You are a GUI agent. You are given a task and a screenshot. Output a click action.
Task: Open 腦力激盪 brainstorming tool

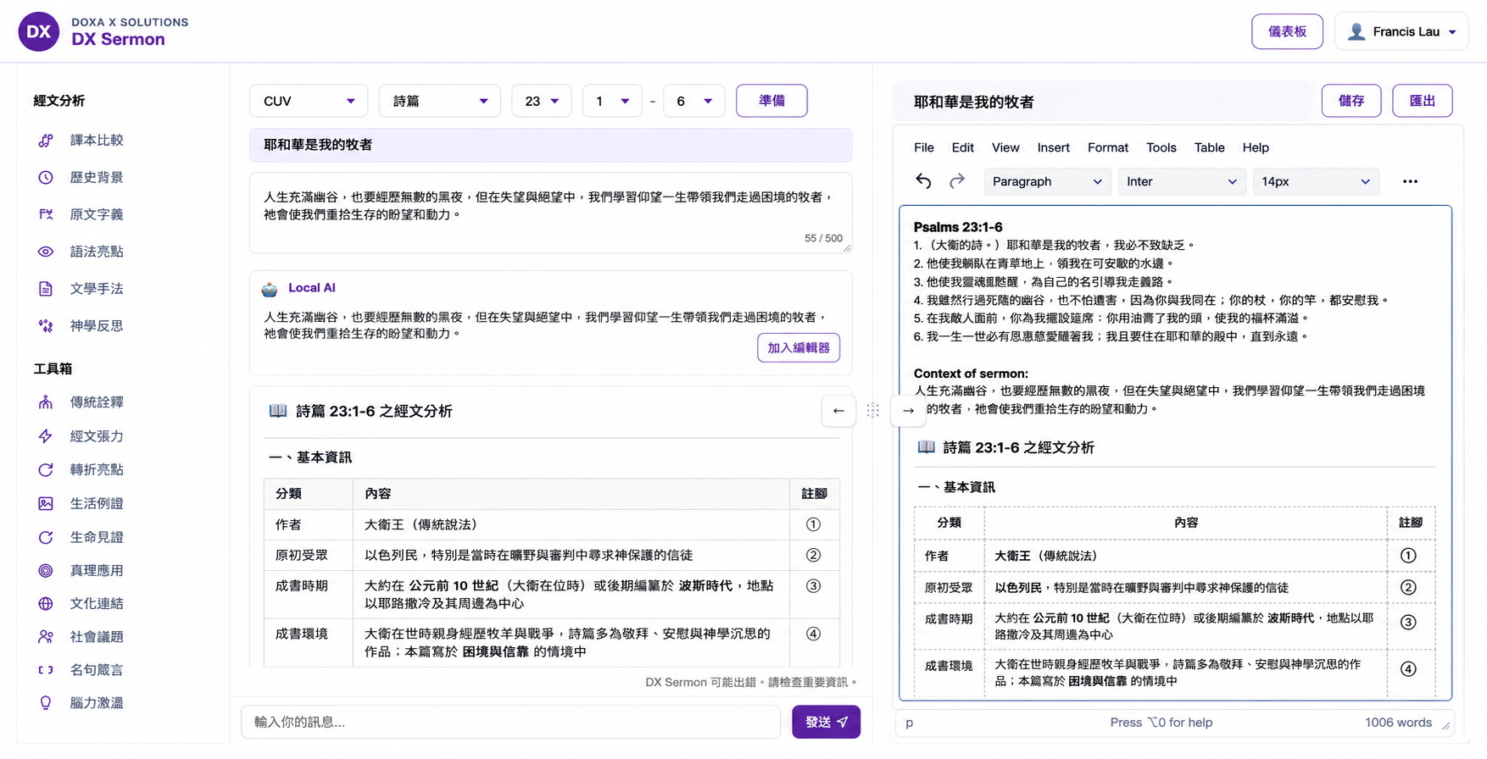tap(81, 703)
